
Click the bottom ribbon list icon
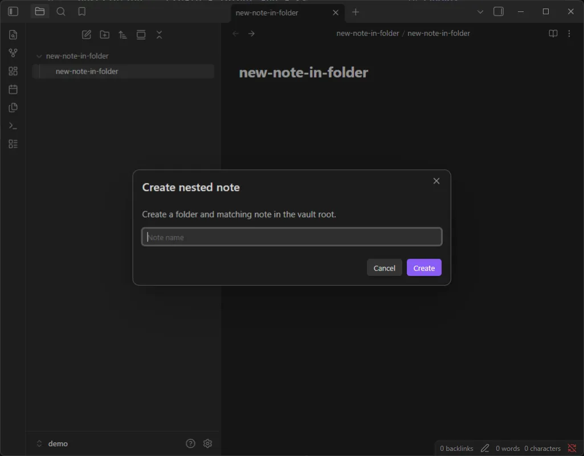(x=13, y=144)
